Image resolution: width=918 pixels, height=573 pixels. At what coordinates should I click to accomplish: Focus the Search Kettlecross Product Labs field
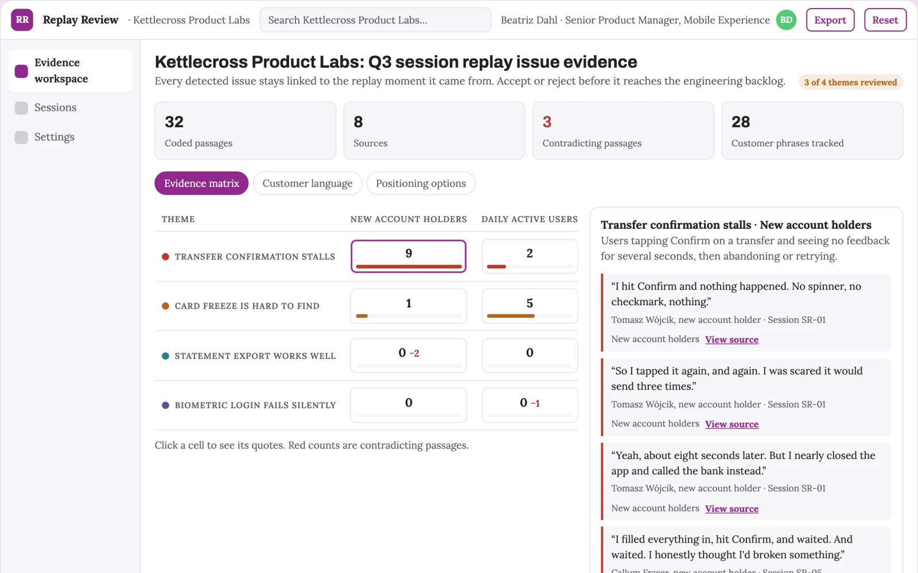[x=375, y=20]
